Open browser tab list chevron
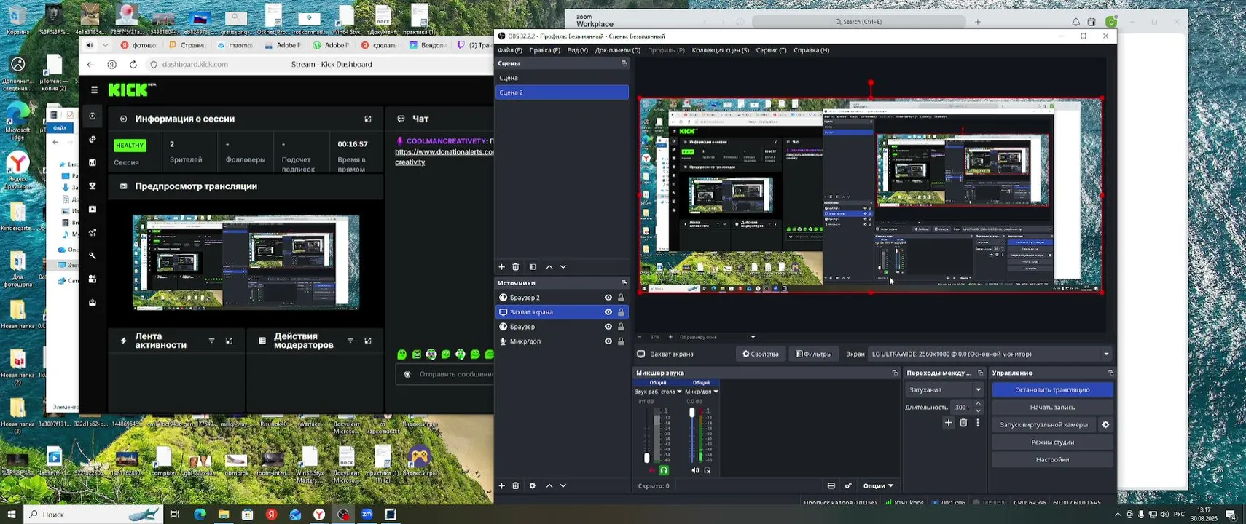Screen dimensions: 1246x524 pyautogui.click(x=105, y=45)
